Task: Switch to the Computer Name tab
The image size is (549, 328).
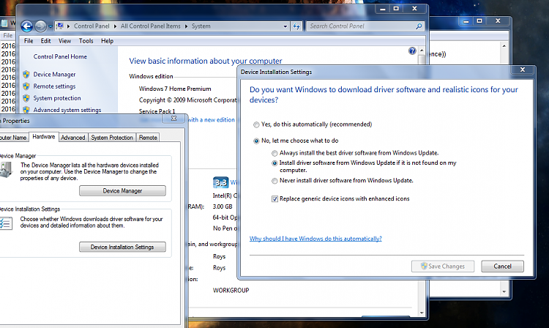Action: pos(13,138)
